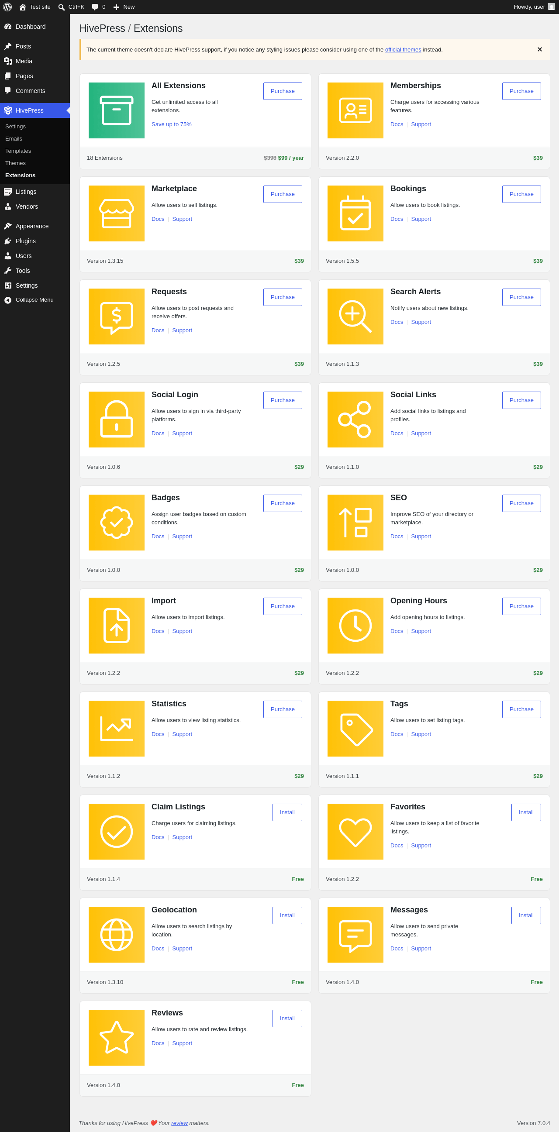Install the Claim Listings extension
This screenshot has width=559, height=1132.
[287, 812]
